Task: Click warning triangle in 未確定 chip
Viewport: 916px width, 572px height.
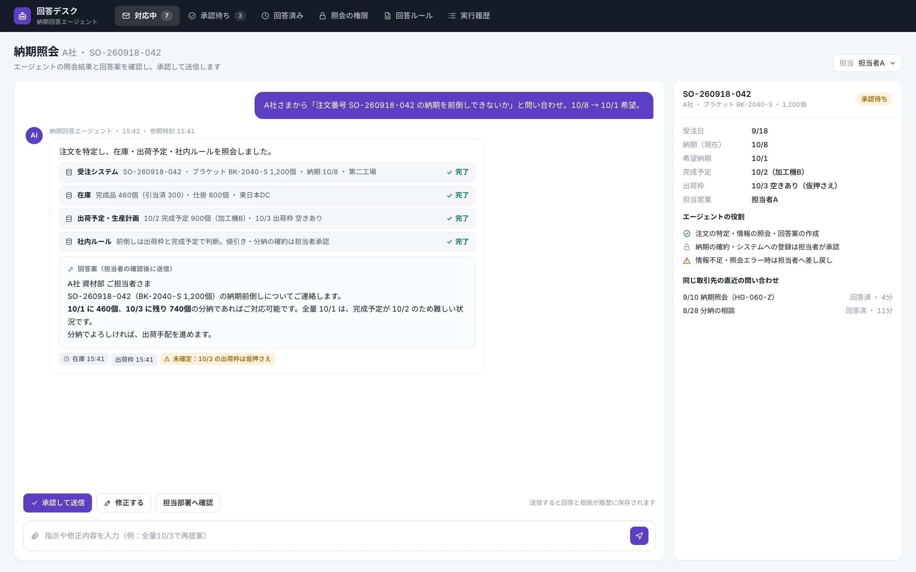Action: coord(167,359)
